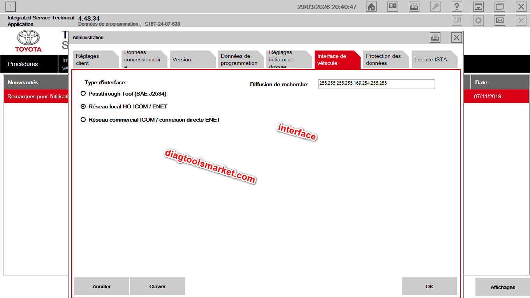This screenshot has height=298, width=530.
Task: Open the Données de programmation tab
Action: tap(239, 59)
